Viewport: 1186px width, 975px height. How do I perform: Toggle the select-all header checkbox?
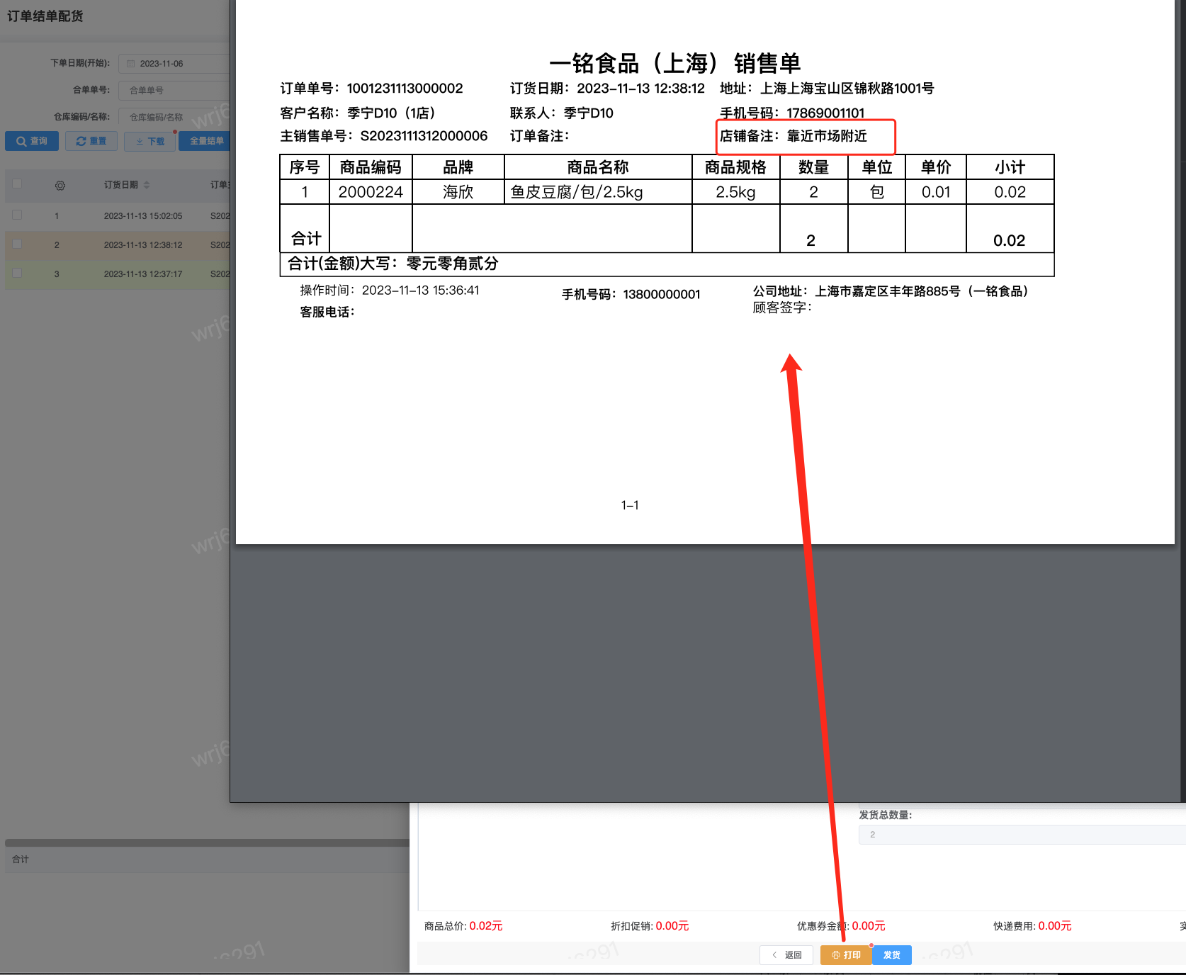[17, 184]
